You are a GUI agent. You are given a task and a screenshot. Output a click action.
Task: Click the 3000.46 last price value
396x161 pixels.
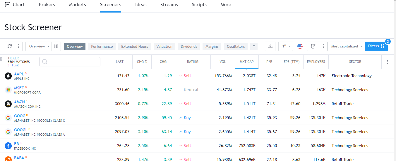tap(121, 104)
